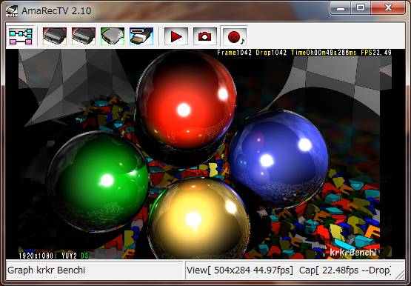411x286 pixels.
Task: Open the graph configuration flowchart icon
Action: pyautogui.click(x=21, y=36)
